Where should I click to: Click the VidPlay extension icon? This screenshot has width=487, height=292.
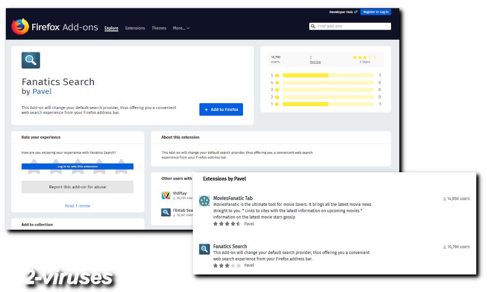click(x=166, y=195)
